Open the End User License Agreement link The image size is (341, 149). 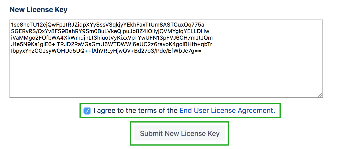click(x=226, y=111)
